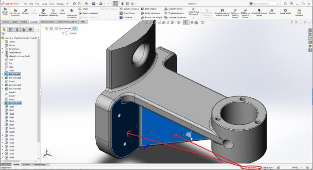The width and height of the screenshot is (313, 170).
Task: Launch DFMXpress Analysis Wizard
Action: tap(245, 13)
